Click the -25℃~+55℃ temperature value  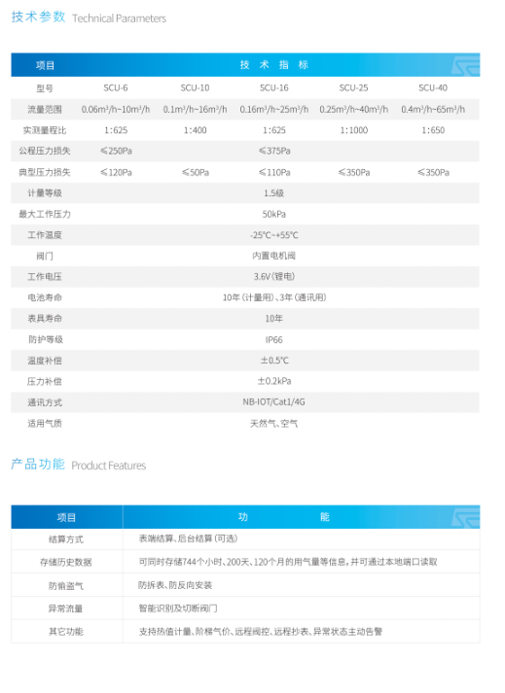274,235
